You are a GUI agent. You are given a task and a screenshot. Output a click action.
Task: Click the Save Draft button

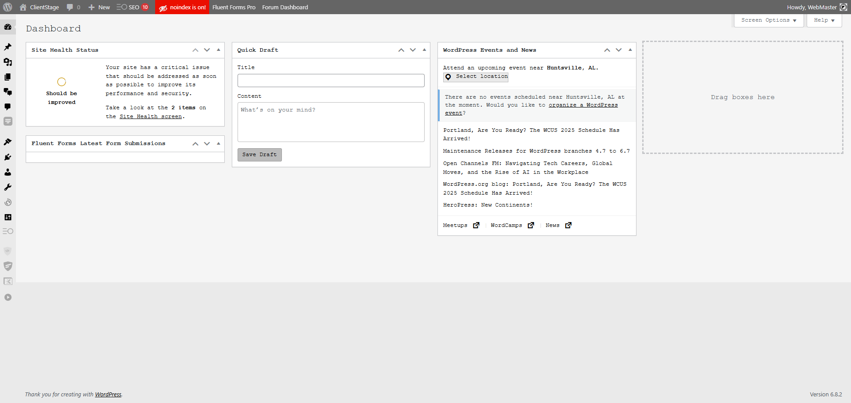pyautogui.click(x=260, y=155)
